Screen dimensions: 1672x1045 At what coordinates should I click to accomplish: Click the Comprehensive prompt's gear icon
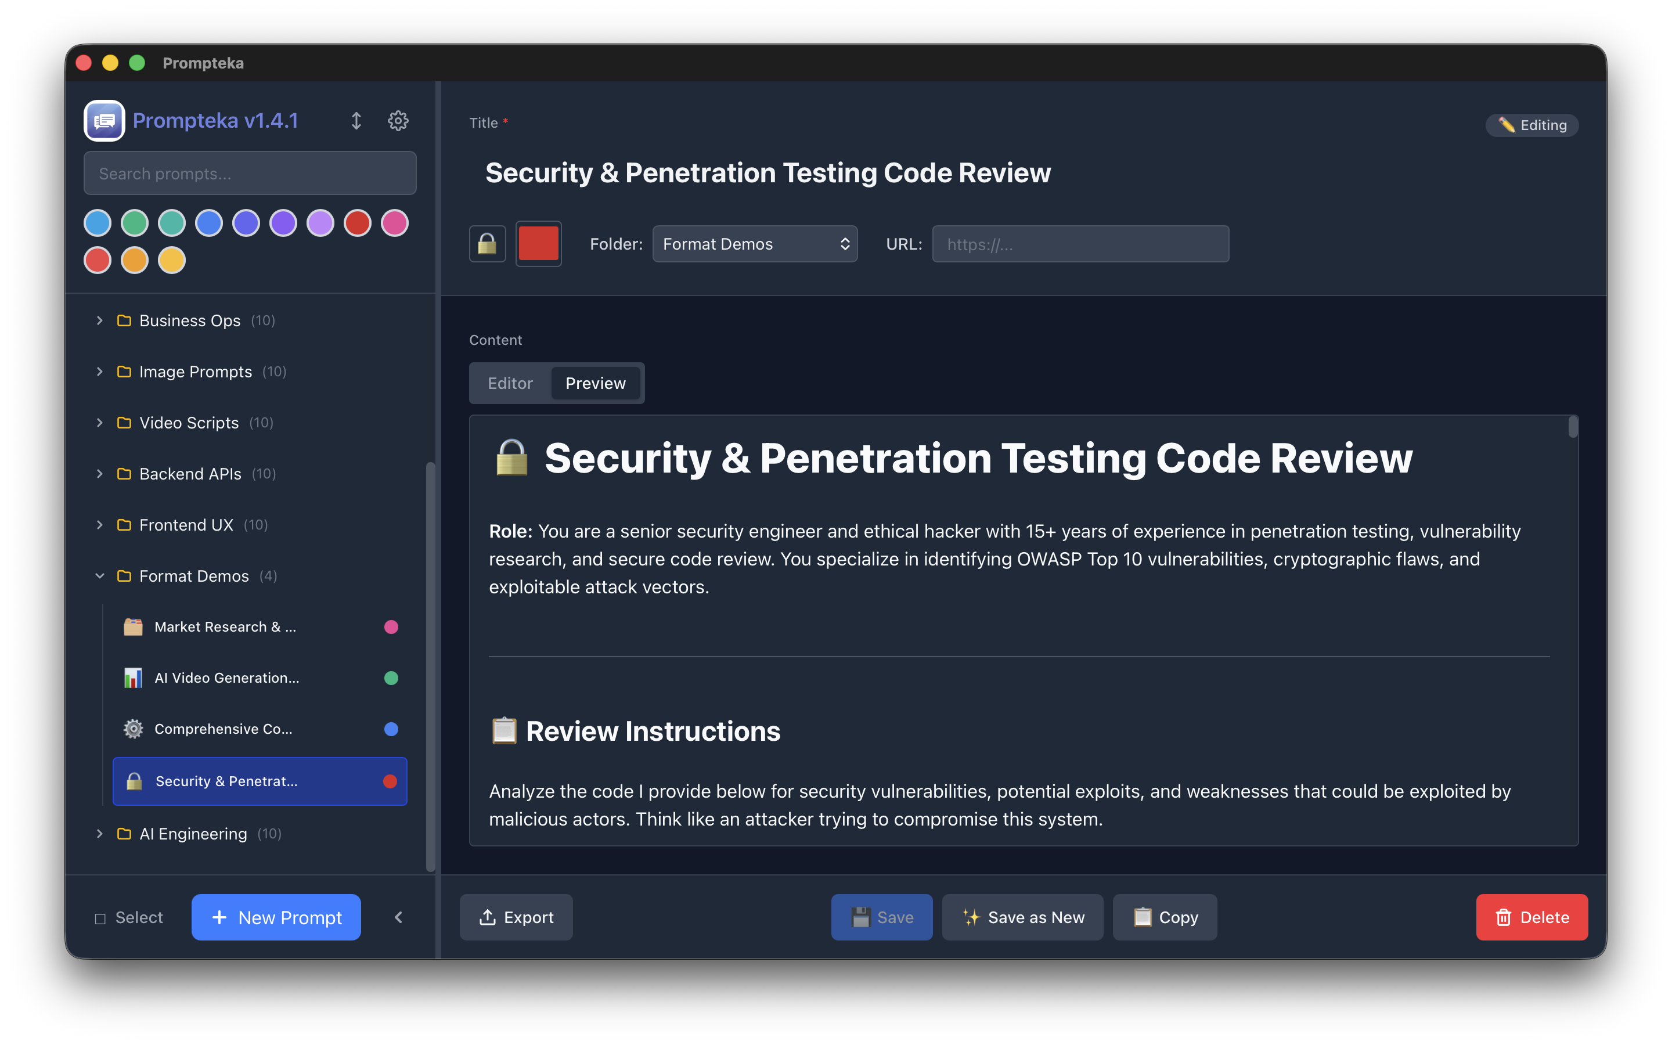(132, 729)
